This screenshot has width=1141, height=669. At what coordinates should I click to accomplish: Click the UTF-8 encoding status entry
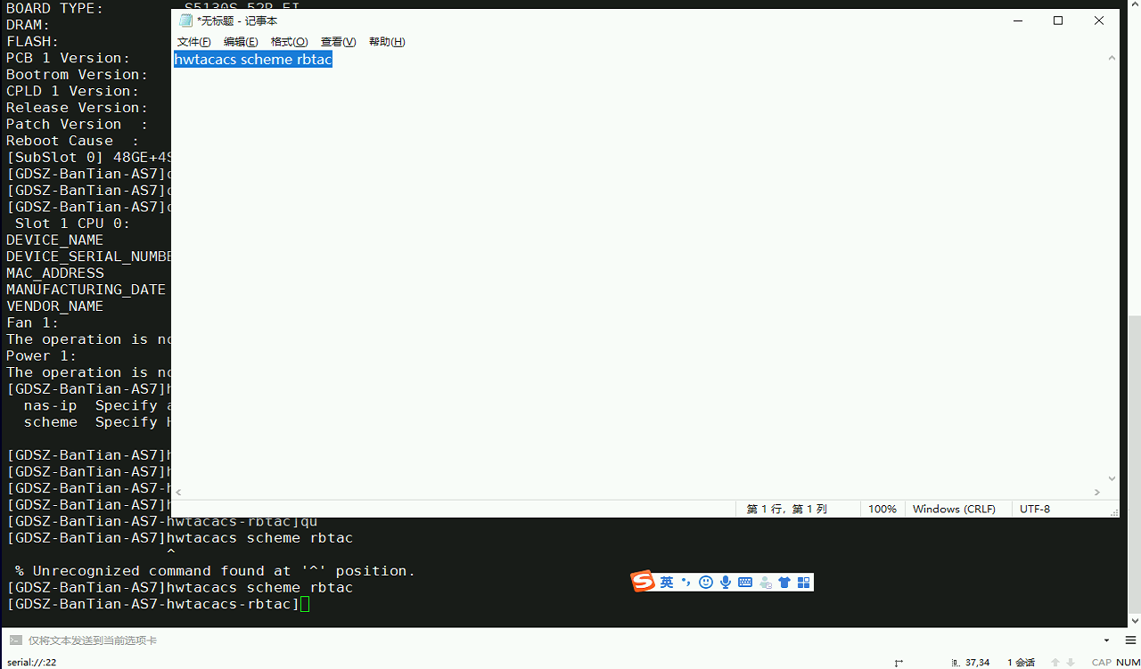click(x=1035, y=510)
